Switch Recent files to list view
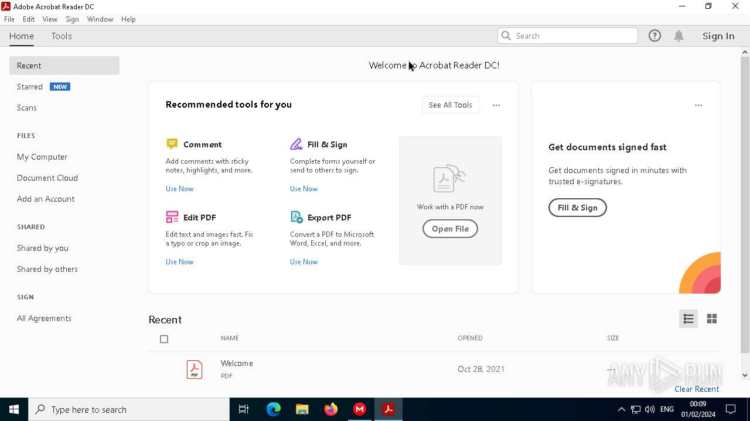This screenshot has height=421, width=750. coord(688,319)
